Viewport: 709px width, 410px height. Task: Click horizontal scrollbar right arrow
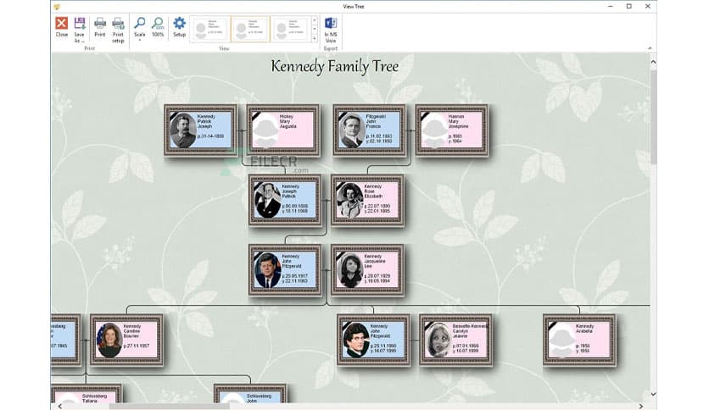click(640, 407)
